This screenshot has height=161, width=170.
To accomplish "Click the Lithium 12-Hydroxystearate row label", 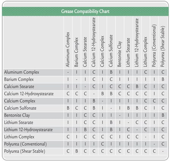I will coord(28,130).
